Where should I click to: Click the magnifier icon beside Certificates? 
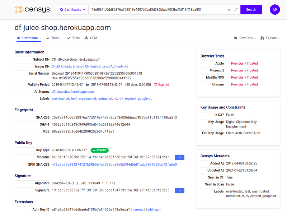[61, 10]
